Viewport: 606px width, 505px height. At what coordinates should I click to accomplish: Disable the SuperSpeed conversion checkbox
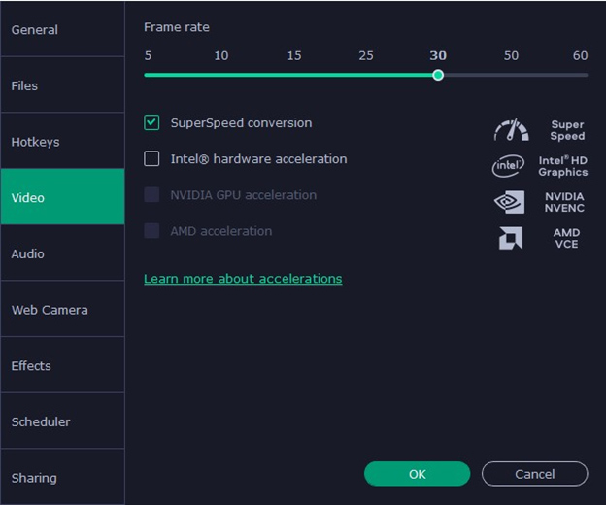[x=151, y=123]
